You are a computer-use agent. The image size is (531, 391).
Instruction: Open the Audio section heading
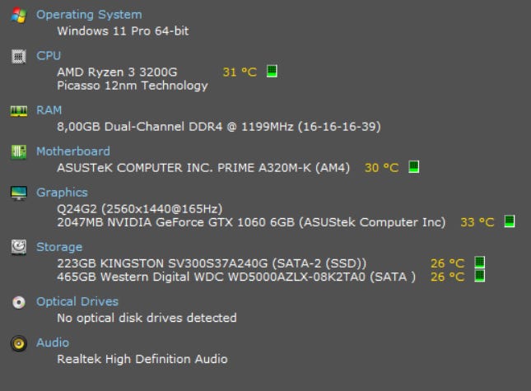click(53, 342)
